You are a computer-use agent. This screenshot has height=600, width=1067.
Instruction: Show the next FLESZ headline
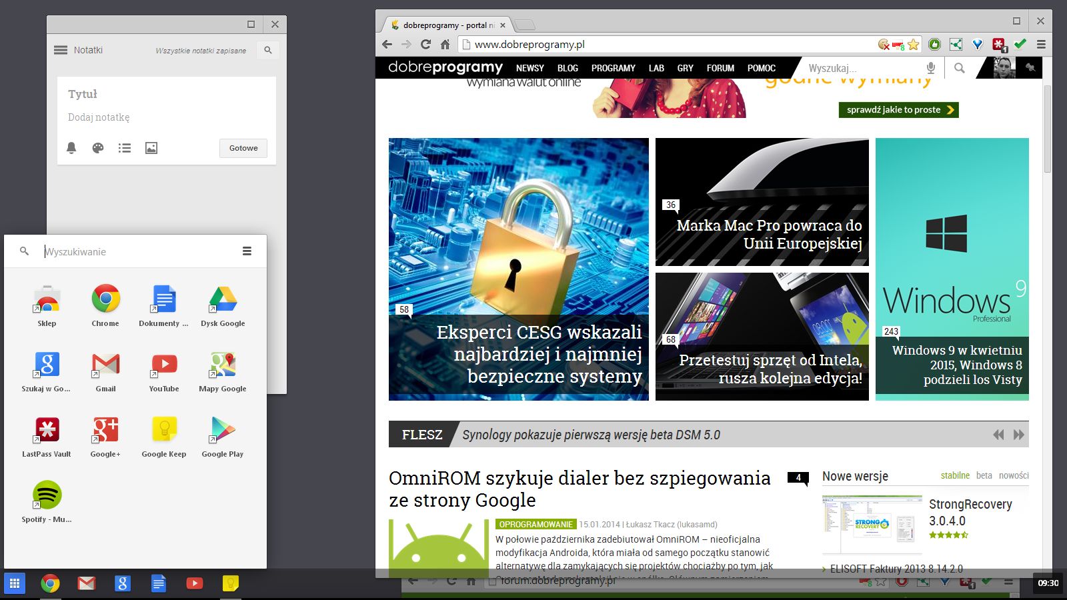click(x=1018, y=435)
